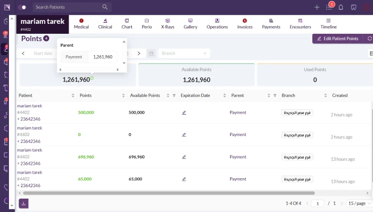The image size is (373, 212).
Task: Open the Operations tab
Action: pos(217,24)
